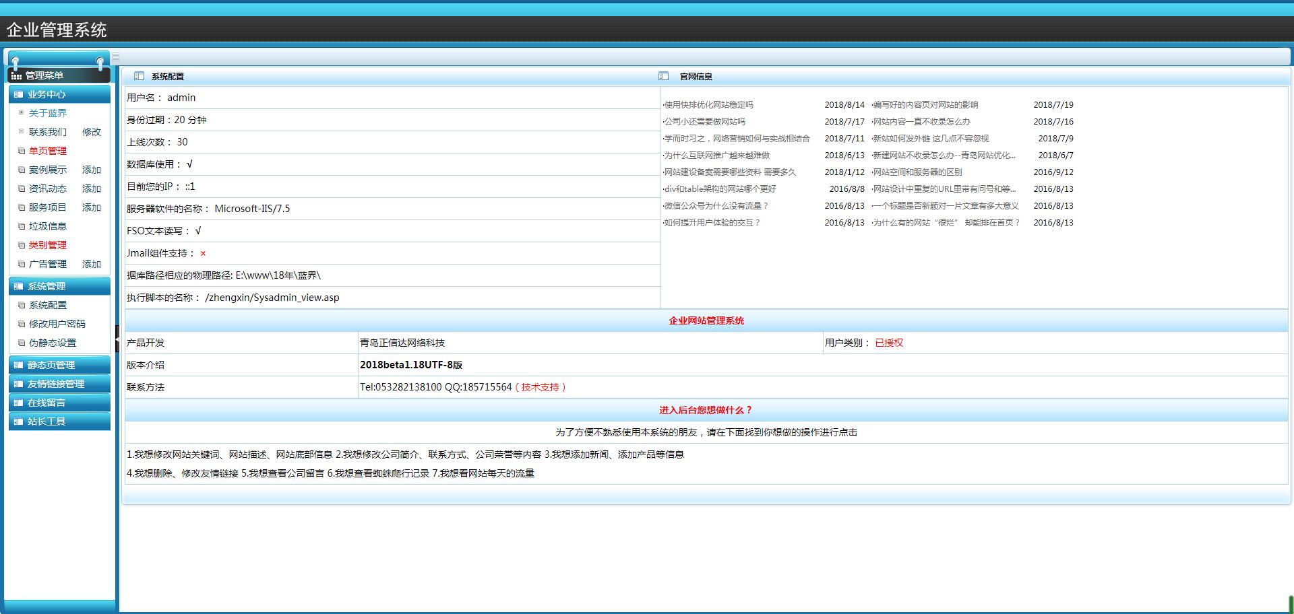Expand the 关于蓝界 tree node

[x=22, y=112]
